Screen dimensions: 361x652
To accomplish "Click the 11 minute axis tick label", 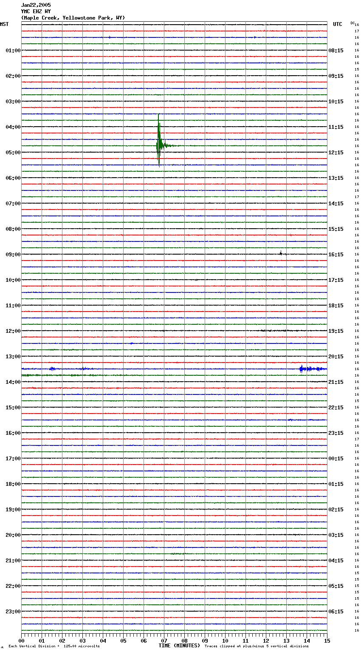I will (x=246, y=641).
